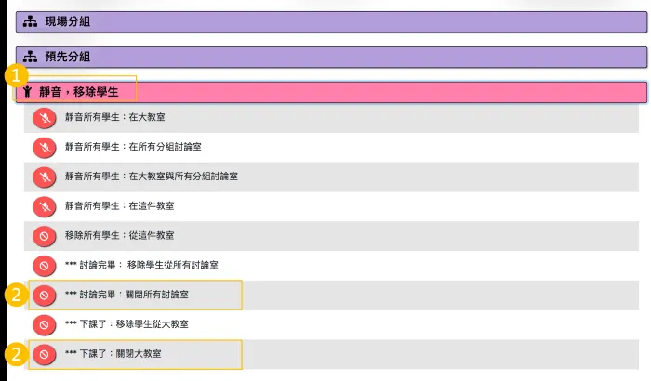Image resolution: width=651 pixels, height=381 pixels.
Task: Click remove icon for 移除學生從大教室
Action: coord(44,325)
